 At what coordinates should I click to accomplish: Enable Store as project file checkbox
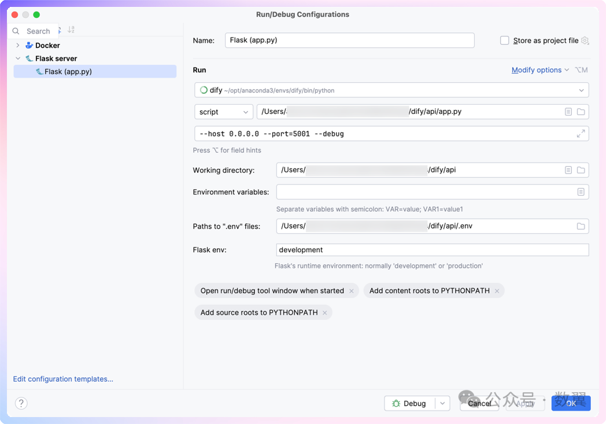pyautogui.click(x=505, y=40)
